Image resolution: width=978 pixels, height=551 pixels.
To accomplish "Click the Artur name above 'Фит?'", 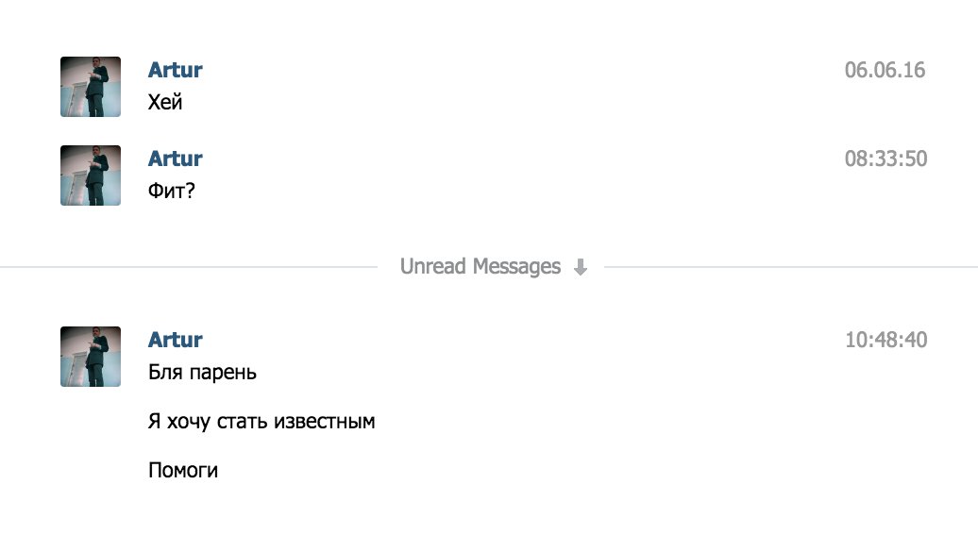I will (x=176, y=159).
